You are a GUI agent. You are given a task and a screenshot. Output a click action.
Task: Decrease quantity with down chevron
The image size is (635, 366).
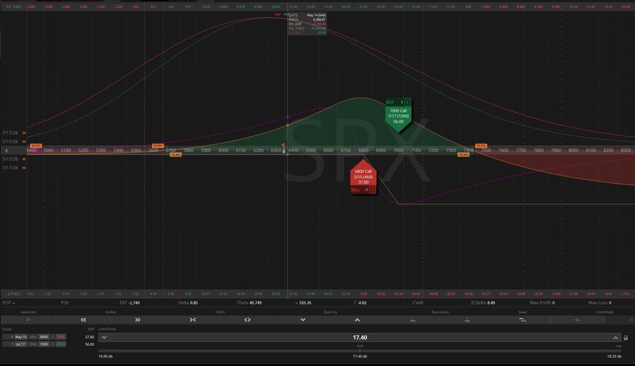pyautogui.click(x=303, y=319)
